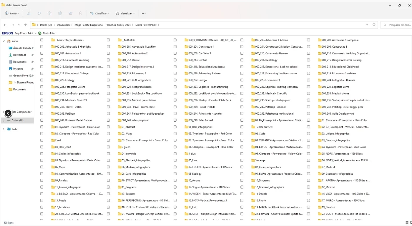Click the EPSON Photo Print button
The width and height of the screenshot is (412, 226).
[x=47, y=33]
